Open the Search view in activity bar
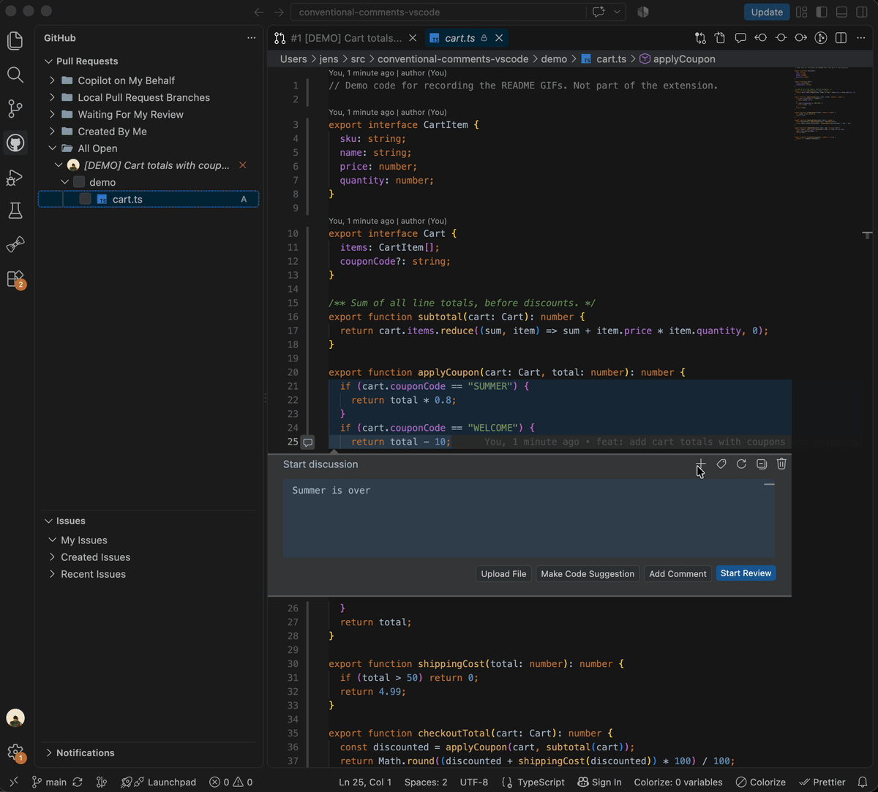 [x=15, y=75]
